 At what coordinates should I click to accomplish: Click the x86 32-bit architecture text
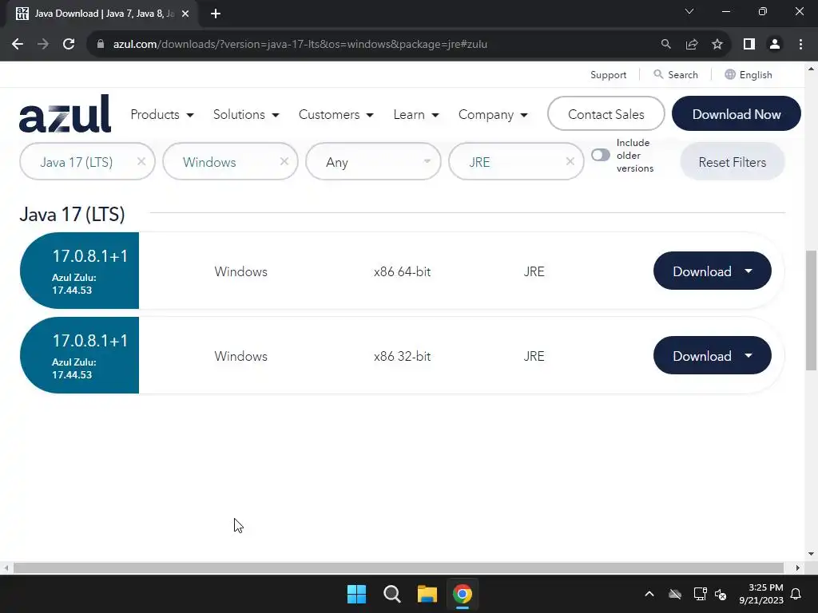click(403, 356)
